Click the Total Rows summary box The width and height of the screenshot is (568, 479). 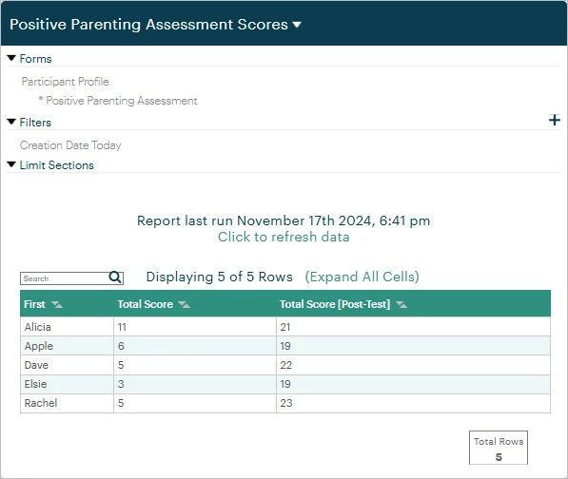pos(499,448)
